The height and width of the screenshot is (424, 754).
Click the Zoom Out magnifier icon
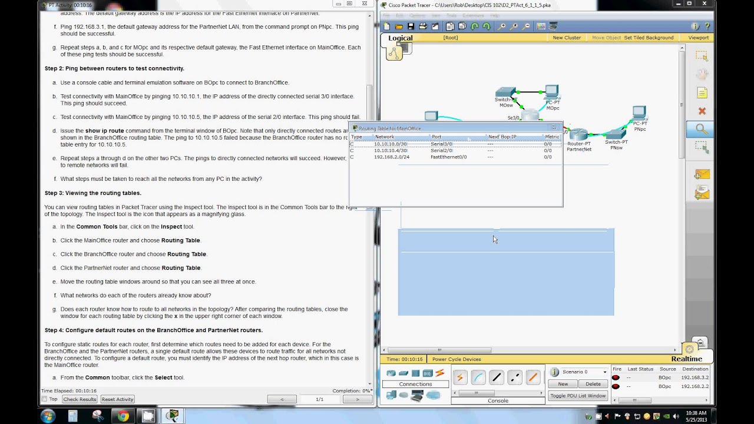(x=525, y=26)
